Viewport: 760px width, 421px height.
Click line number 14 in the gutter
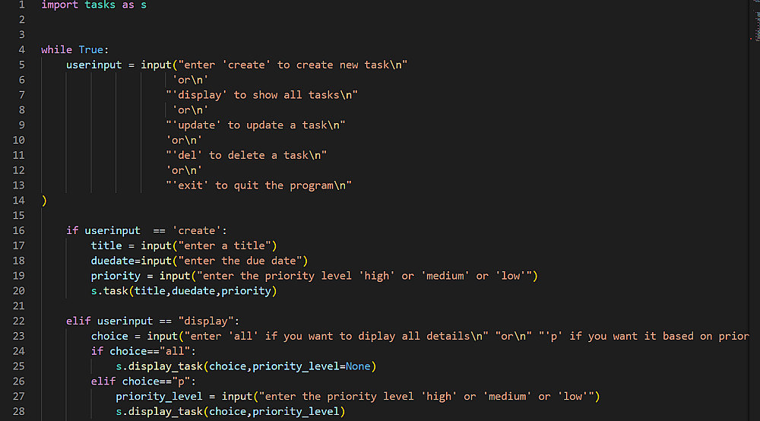pos(19,200)
